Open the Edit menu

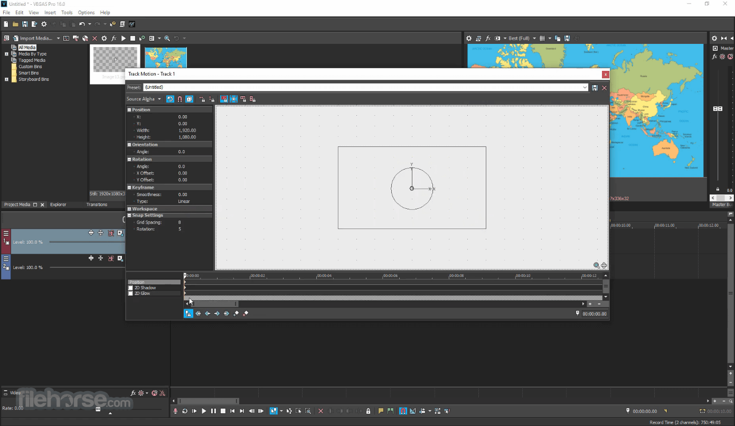point(20,12)
